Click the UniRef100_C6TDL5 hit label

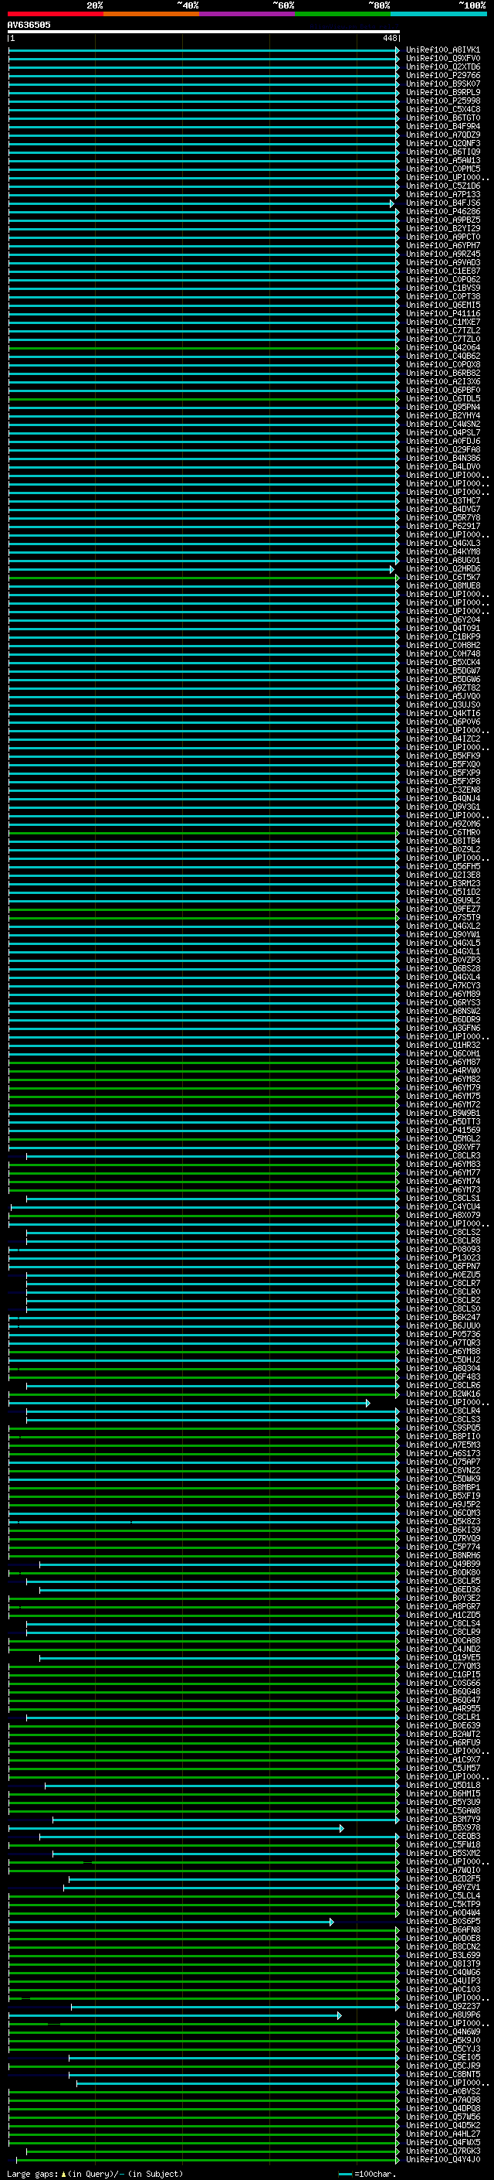(x=443, y=398)
